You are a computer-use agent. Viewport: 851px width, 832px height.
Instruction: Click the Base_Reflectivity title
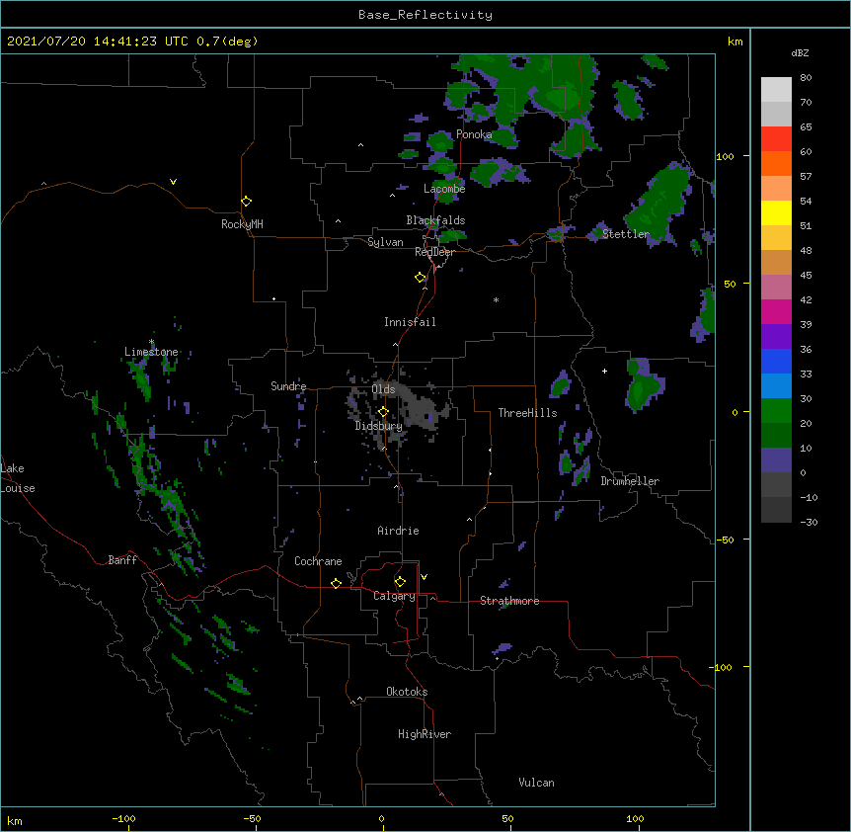(425, 15)
